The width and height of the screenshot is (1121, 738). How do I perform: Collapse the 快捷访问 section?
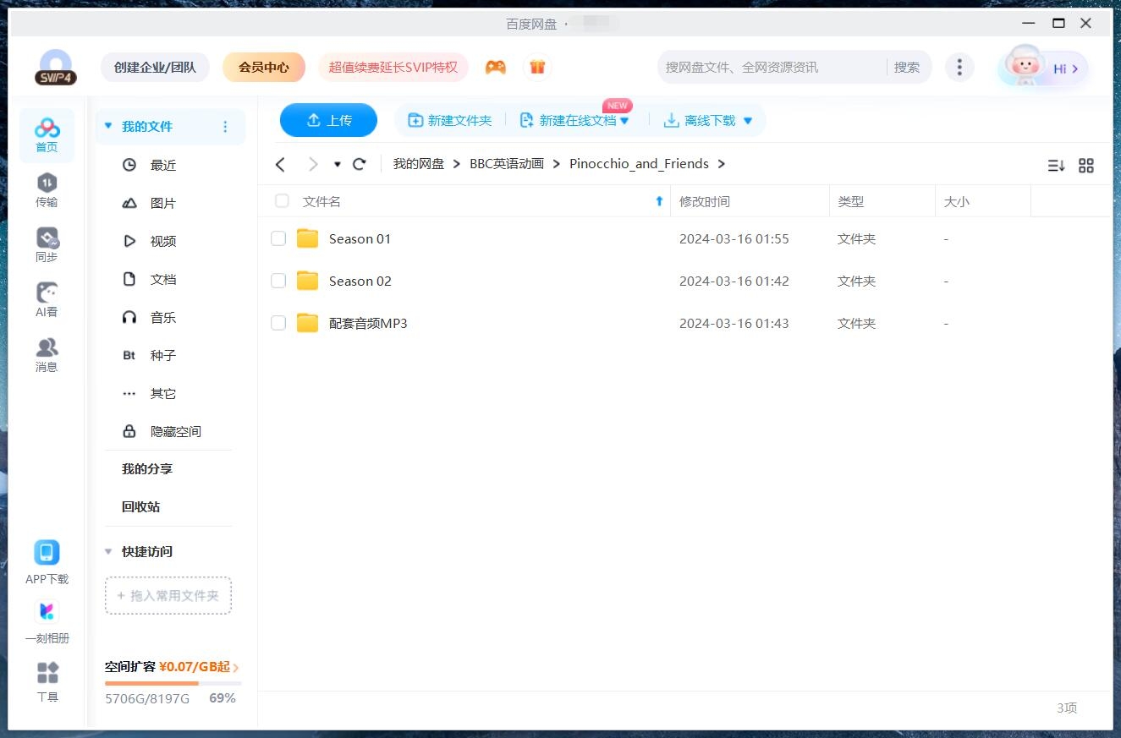click(x=107, y=551)
